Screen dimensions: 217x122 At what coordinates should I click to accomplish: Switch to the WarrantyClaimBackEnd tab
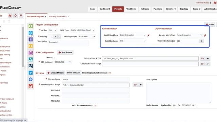58,17
